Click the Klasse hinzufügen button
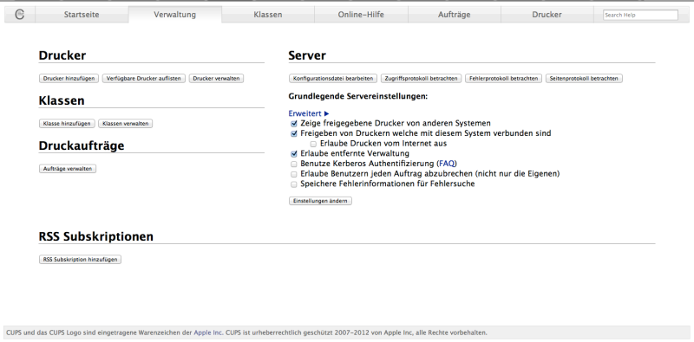694x342 pixels. click(x=67, y=124)
